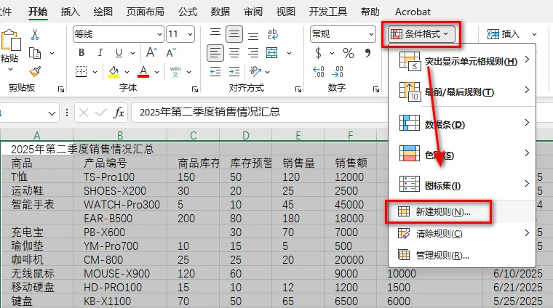The image size is (553, 308).
Task: Apply percent style format
Action: (348, 53)
